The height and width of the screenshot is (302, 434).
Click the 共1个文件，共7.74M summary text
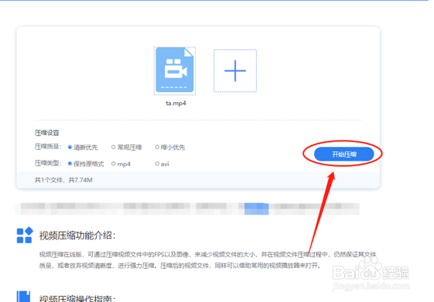pos(63,180)
